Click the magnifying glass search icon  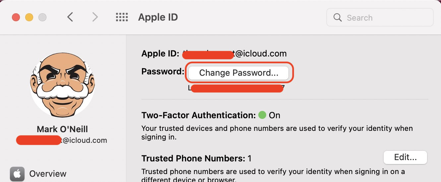[x=338, y=18]
